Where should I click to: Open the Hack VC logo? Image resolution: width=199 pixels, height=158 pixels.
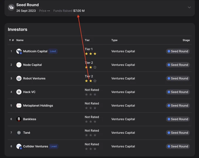click(19, 92)
